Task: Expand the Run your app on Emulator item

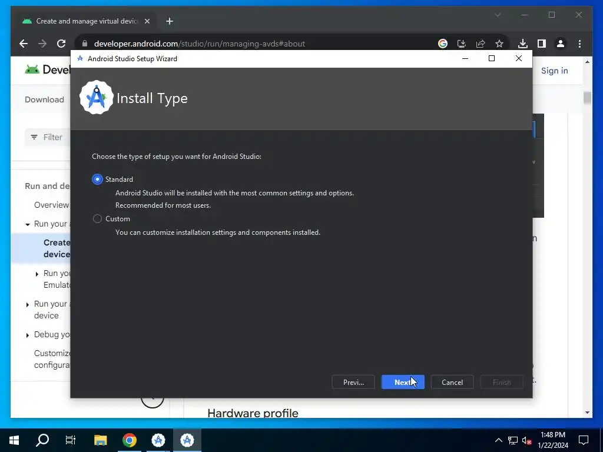Action: tap(37, 274)
